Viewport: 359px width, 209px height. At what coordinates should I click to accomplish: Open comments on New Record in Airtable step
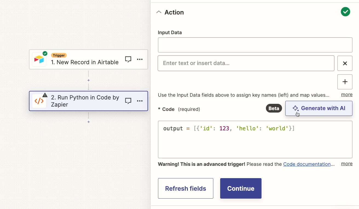click(128, 59)
